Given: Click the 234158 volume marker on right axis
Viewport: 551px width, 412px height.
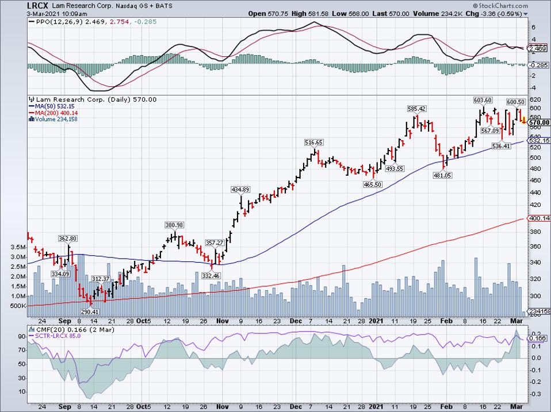Looking at the screenshot, I should [539, 311].
